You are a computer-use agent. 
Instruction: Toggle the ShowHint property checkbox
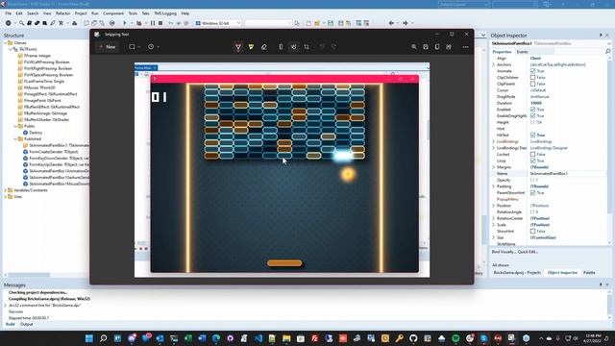(532, 231)
